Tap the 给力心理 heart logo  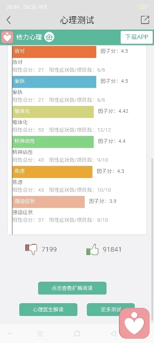click(7, 37)
